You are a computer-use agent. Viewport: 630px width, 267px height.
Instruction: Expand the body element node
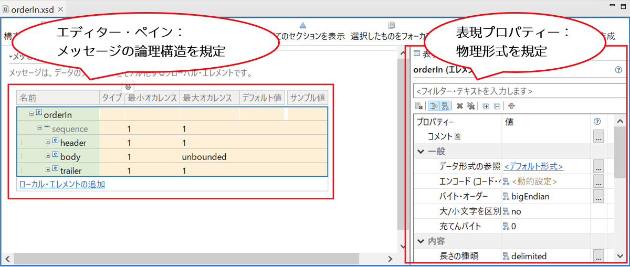[48, 156]
